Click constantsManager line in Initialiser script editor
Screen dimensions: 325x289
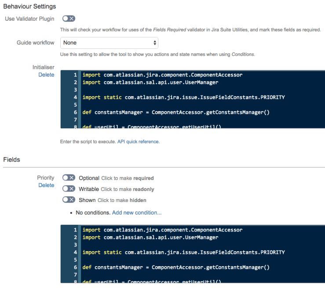click(175, 112)
